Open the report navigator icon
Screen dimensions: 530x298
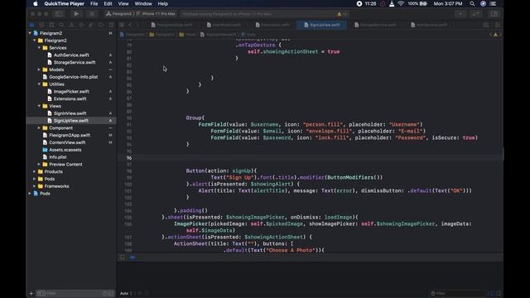pyautogui.click(x=111, y=25)
